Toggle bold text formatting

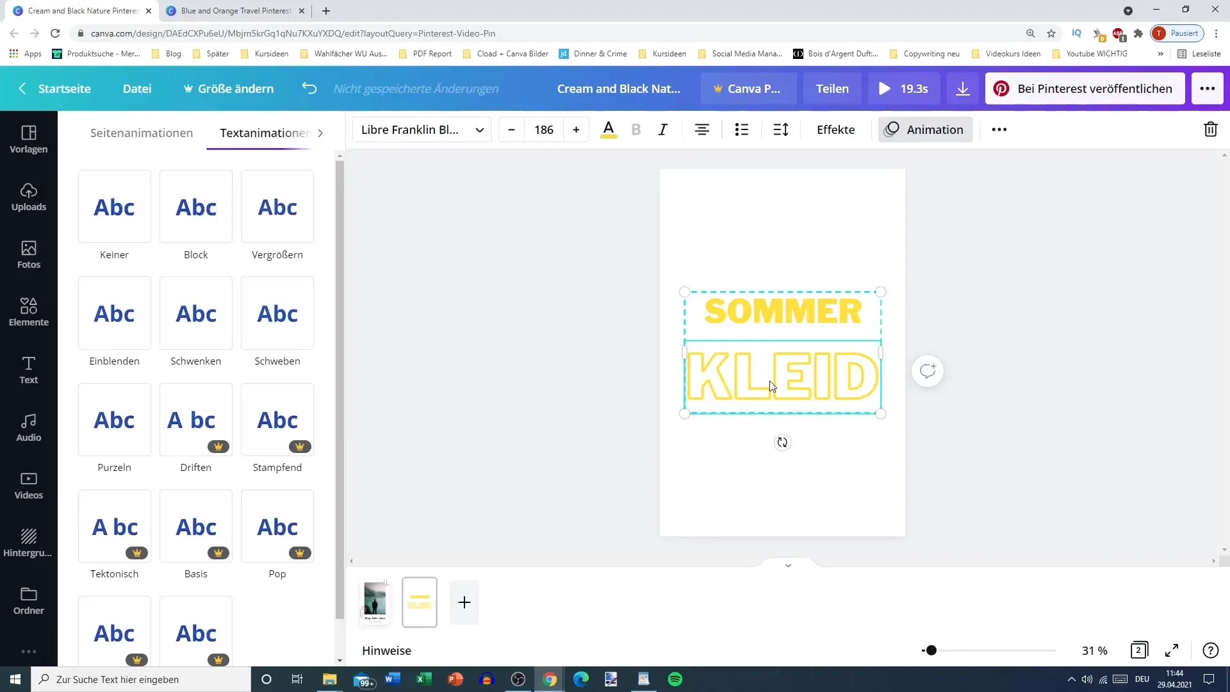636,129
